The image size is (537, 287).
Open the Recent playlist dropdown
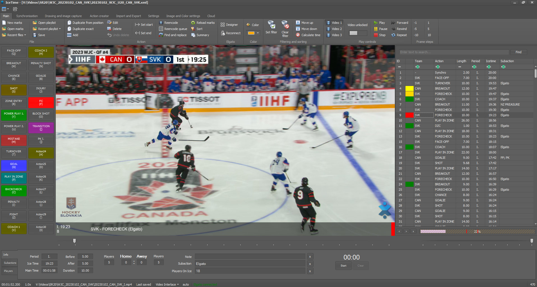coord(47,29)
